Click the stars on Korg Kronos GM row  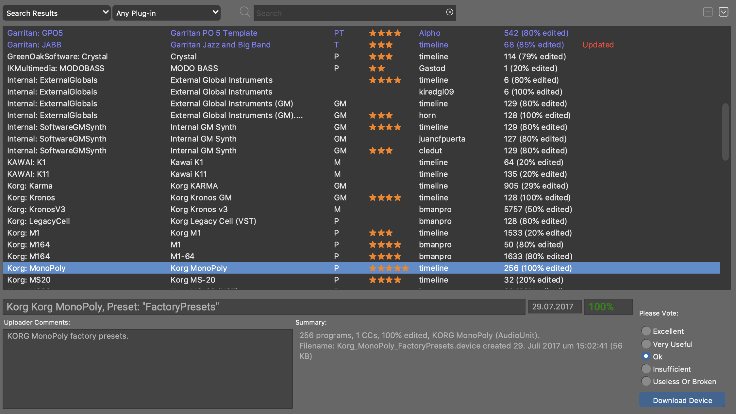pyautogui.click(x=385, y=198)
